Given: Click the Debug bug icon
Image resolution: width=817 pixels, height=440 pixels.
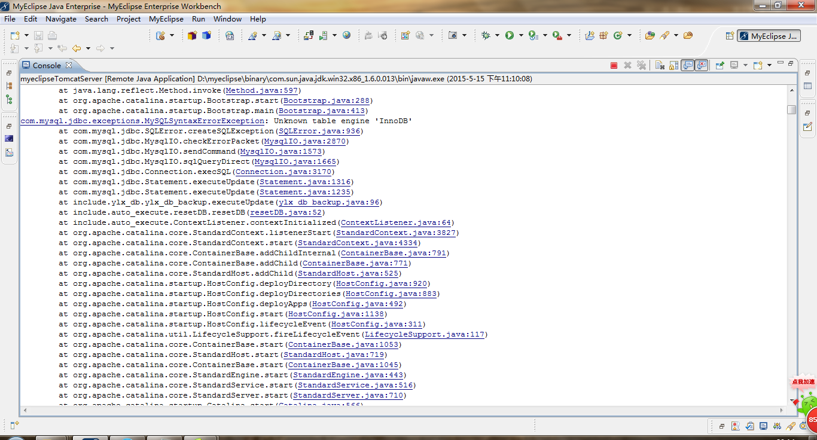Looking at the screenshot, I should (x=486, y=35).
